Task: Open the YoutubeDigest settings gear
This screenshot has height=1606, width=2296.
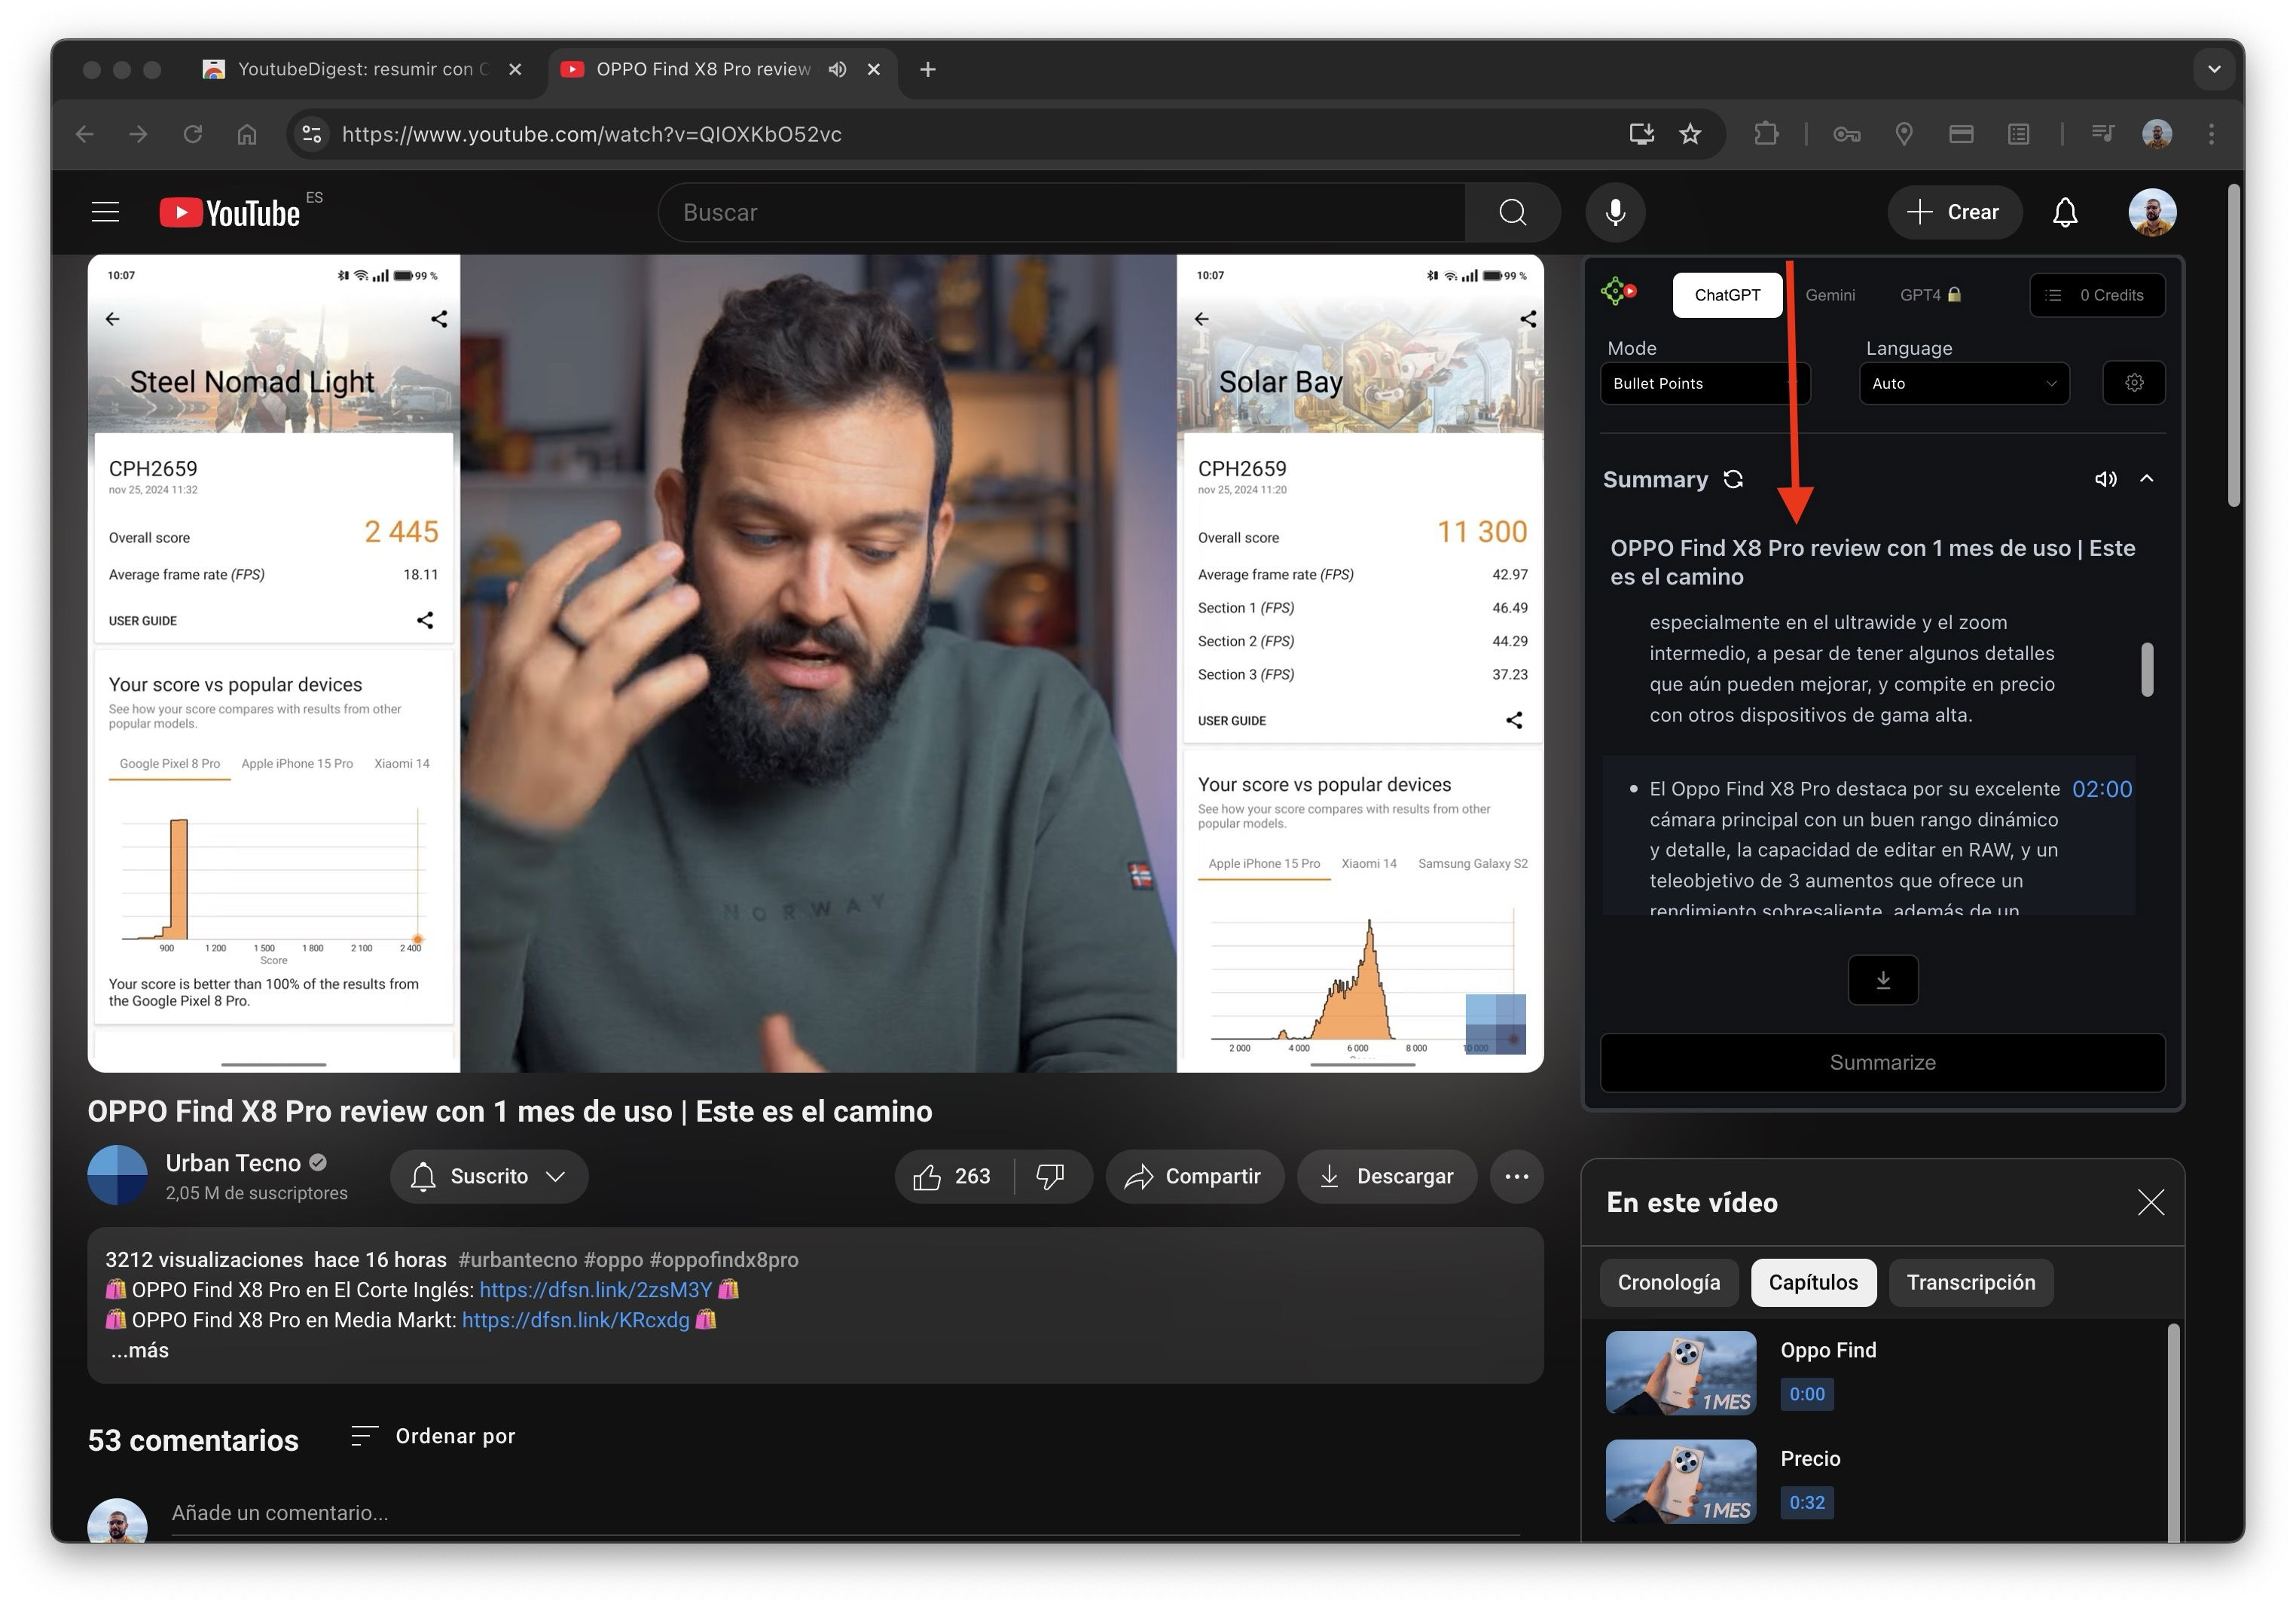Action: tap(2134, 383)
